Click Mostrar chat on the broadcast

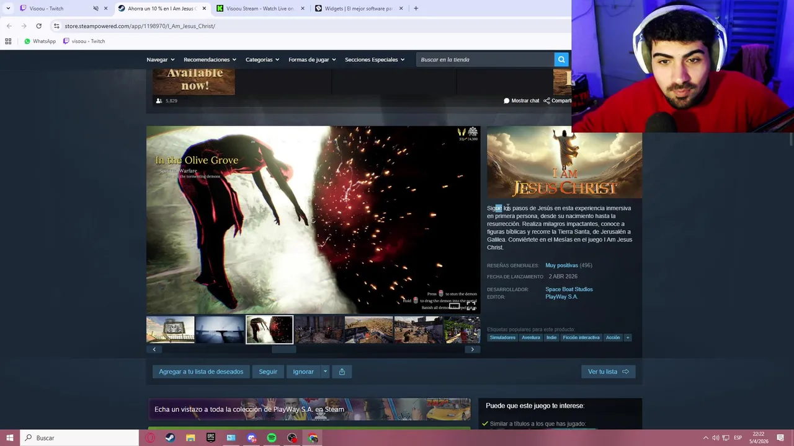coord(522,100)
